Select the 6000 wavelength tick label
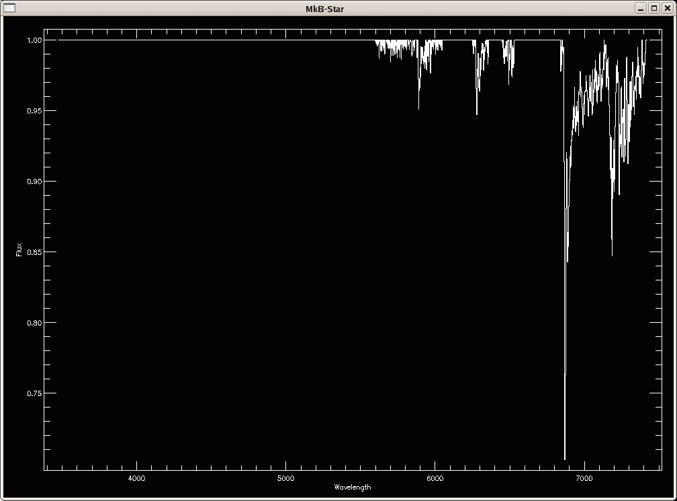This screenshot has width=677, height=501. [x=435, y=478]
